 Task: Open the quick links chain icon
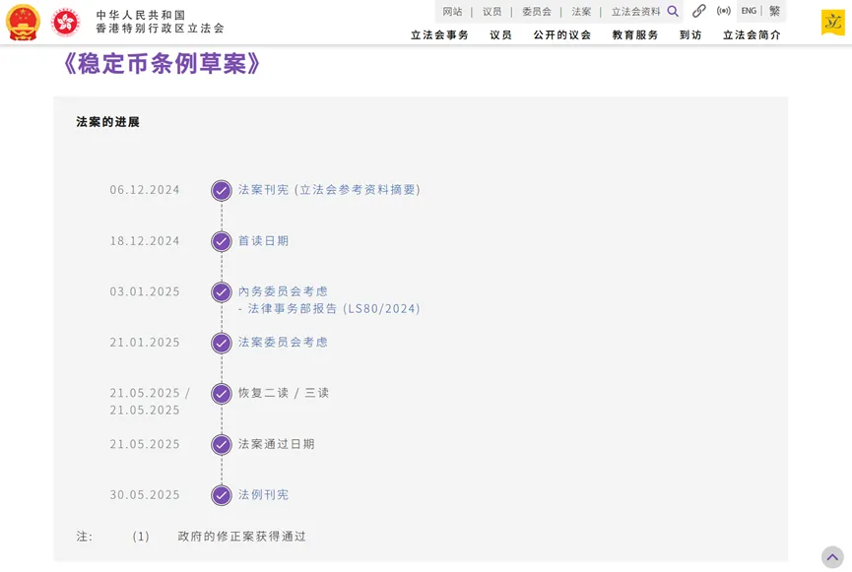click(699, 11)
